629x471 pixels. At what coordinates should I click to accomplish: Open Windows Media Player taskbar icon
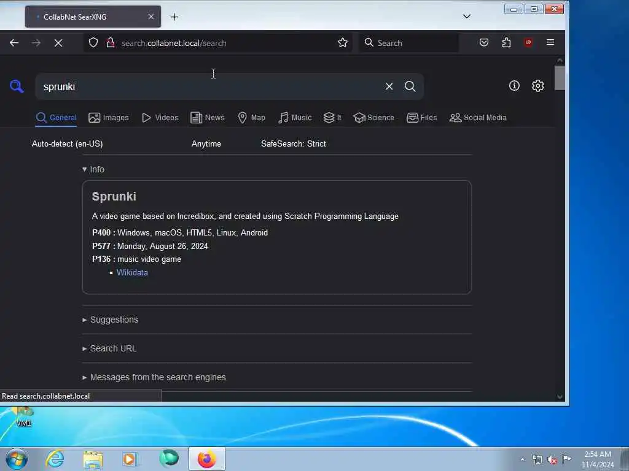(x=130, y=459)
